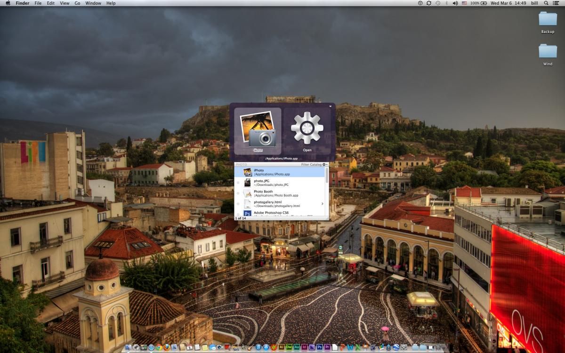Screen dimensions: 565x353
Task: Launch Adobe Dreamweaver from Dock
Action: [289, 347]
